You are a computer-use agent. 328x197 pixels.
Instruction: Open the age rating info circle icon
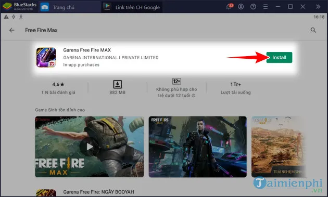[194, 96]
